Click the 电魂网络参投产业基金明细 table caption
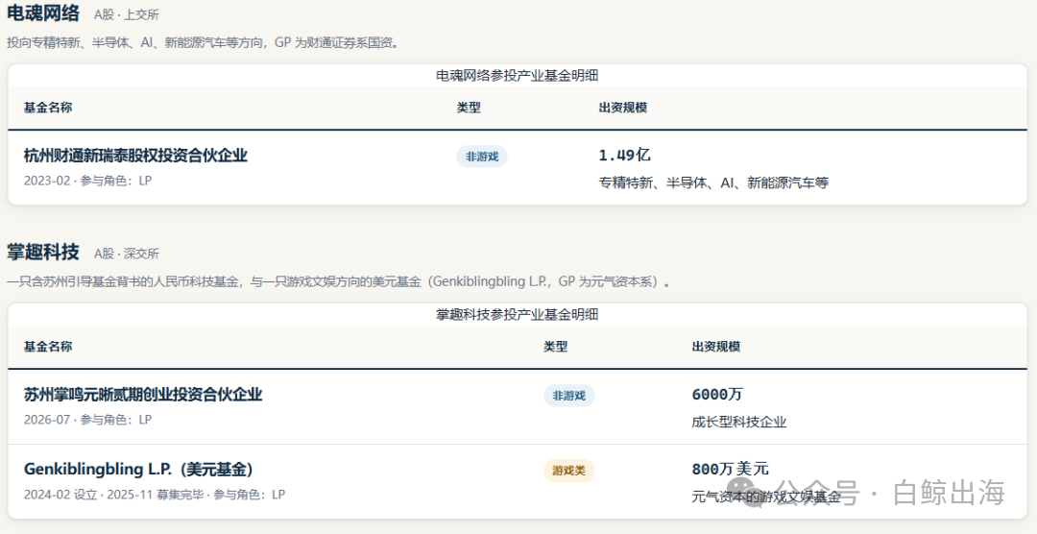Screen dimensions: 1037x534 tap(518, 76)
